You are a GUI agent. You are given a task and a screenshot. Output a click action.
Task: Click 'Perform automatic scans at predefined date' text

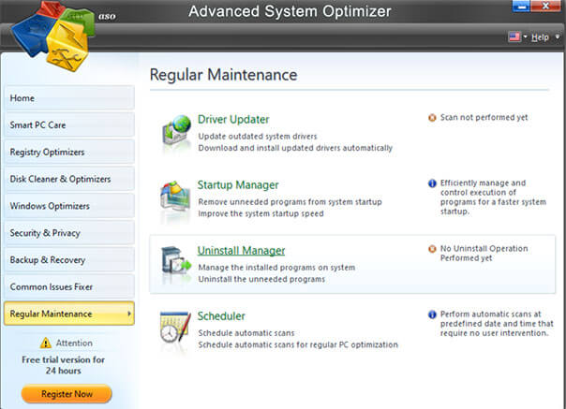coord(497,324)
